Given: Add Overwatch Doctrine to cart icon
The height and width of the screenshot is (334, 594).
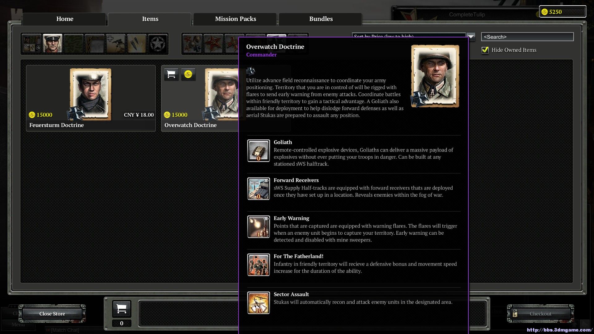Looking at the screenshot, I should coord(171,75).
